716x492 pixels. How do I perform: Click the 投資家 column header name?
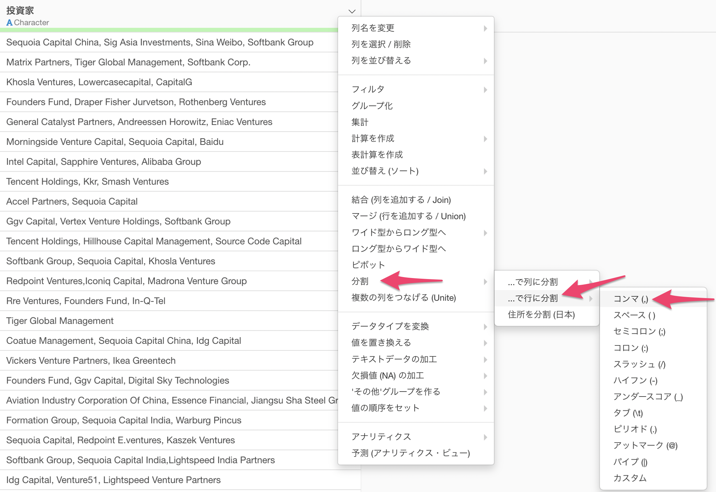(20, 10)
